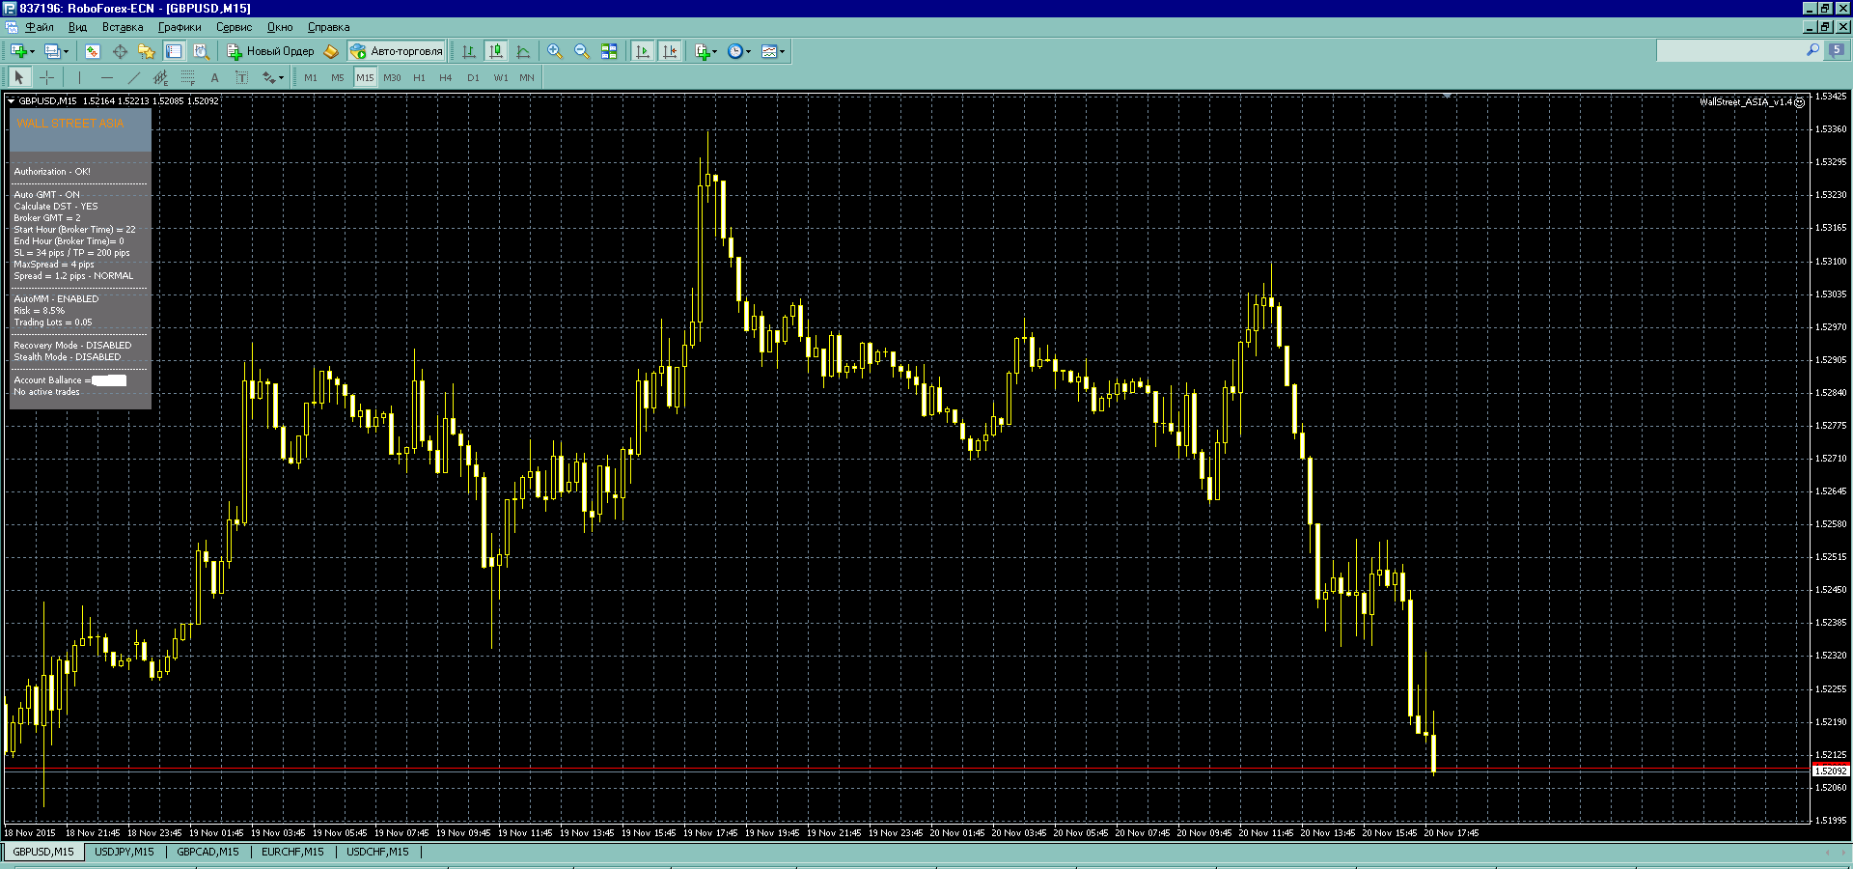
Task: Pick the horizontal line tool
Action: (x=106, y=77)
